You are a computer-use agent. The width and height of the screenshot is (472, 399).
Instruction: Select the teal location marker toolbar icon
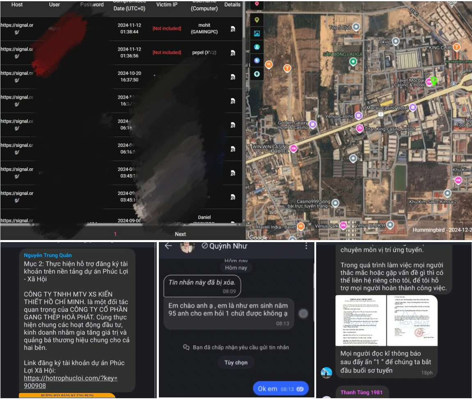(257, 74)
